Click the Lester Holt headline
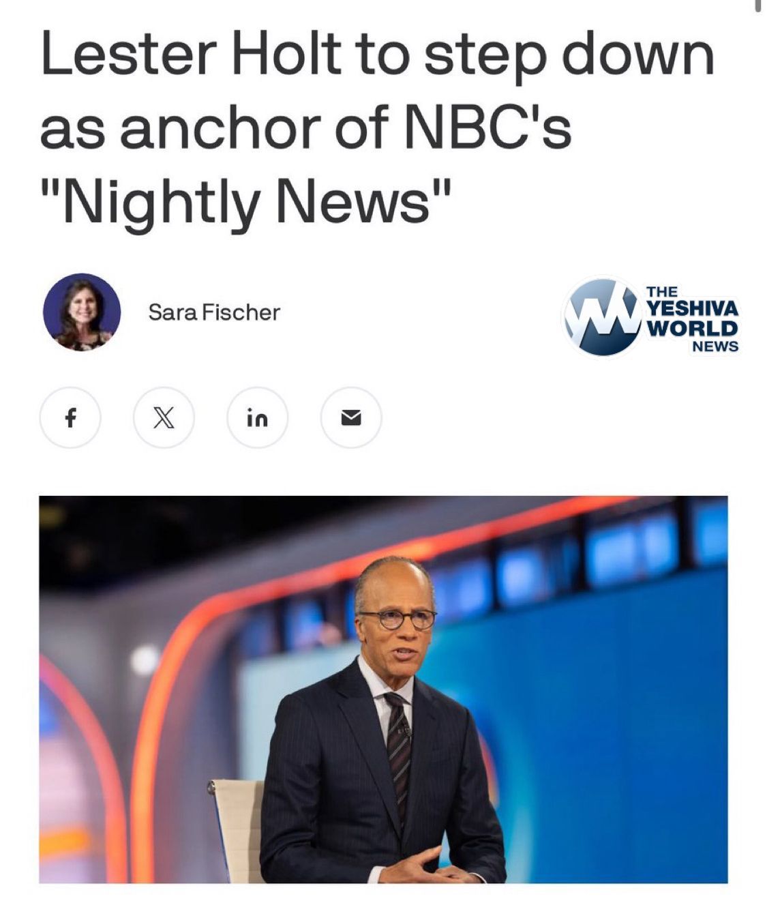Viewport: 767px width, 903px height. coord(376,129)
